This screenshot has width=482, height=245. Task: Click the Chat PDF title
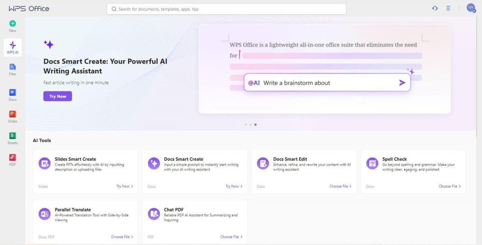pos(174,210)
